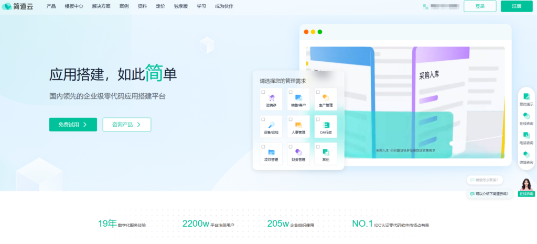This screenshot has width=537, height=244.
Task: Click the yellow dot in mockup window
Action: [313, 32]
